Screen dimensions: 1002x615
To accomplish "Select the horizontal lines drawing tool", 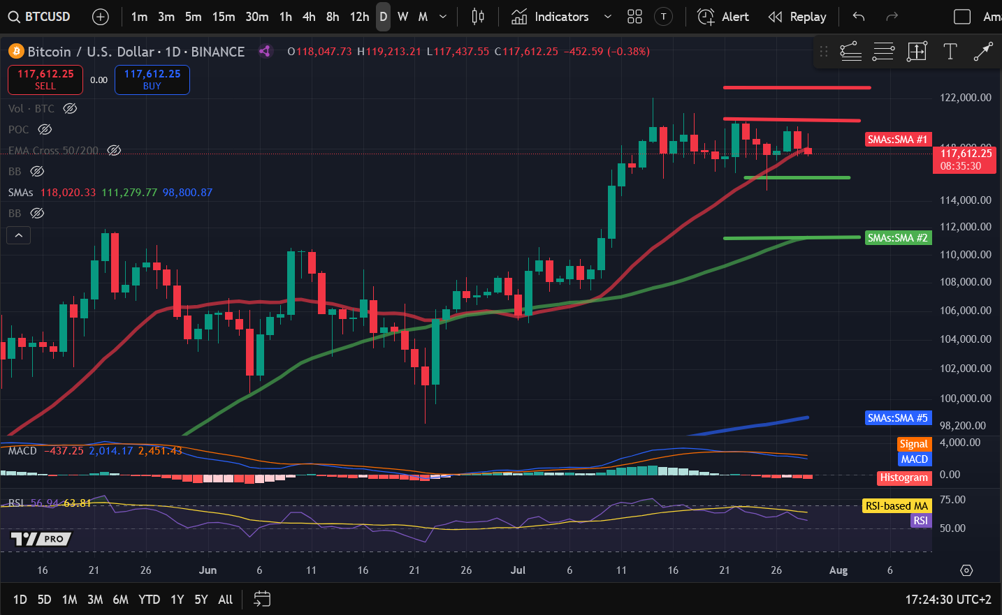I will pyautogui.click(x=883, y=51).
